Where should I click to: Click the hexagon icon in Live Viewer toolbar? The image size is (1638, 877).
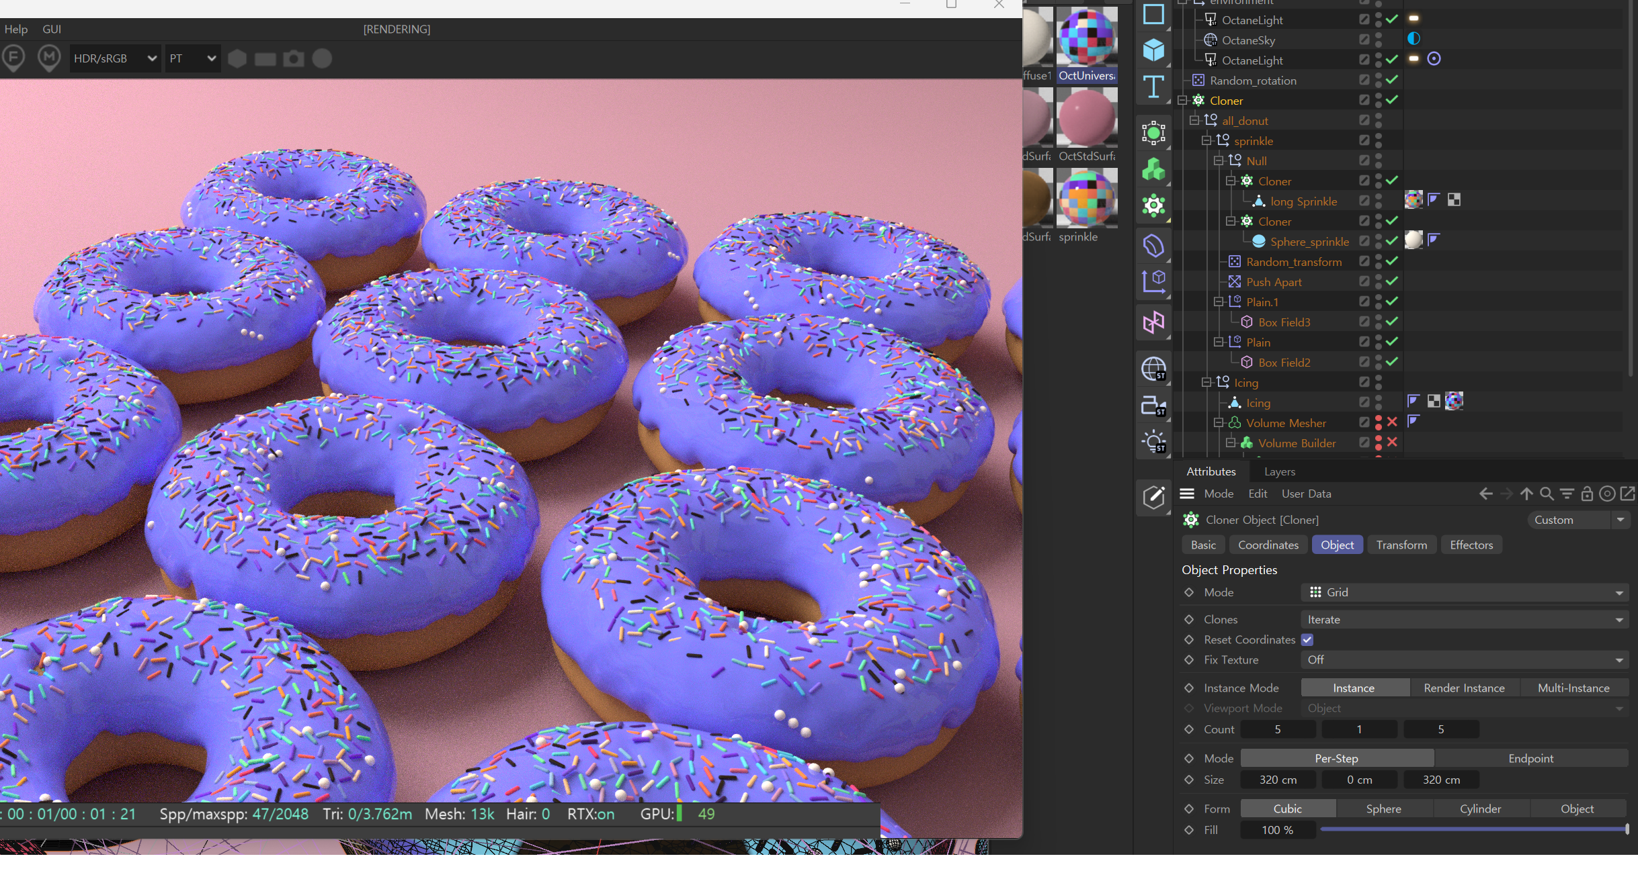(x=237, y=58)
